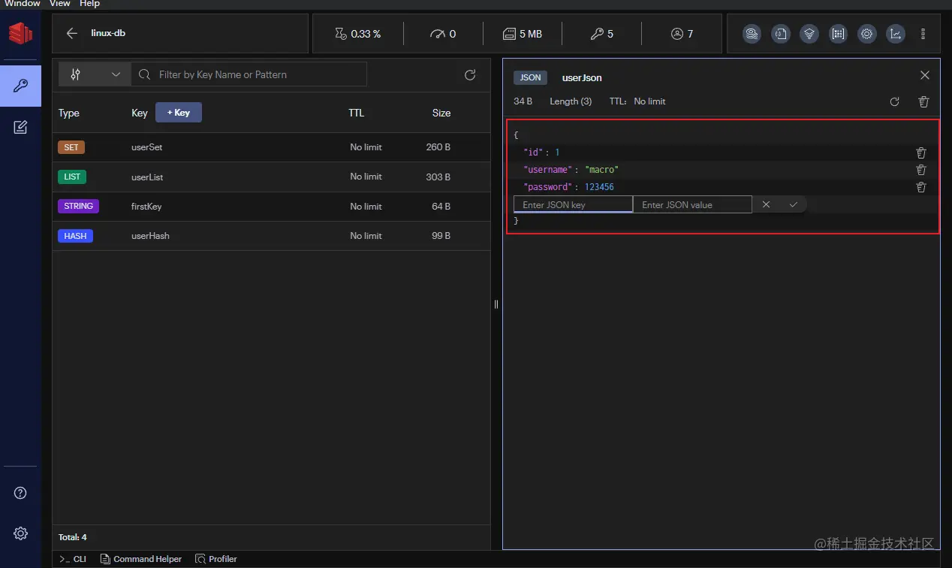
Task: Open the three-dot overflow menu
Action: [923, 34]
